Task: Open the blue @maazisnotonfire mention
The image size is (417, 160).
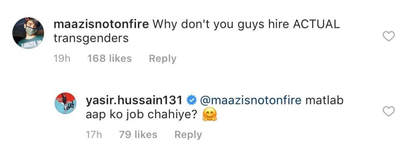Action: click(x=251, y=100)
